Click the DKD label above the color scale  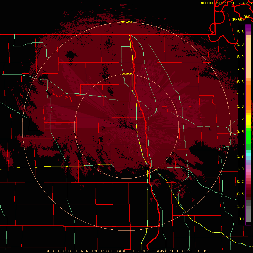247,17
